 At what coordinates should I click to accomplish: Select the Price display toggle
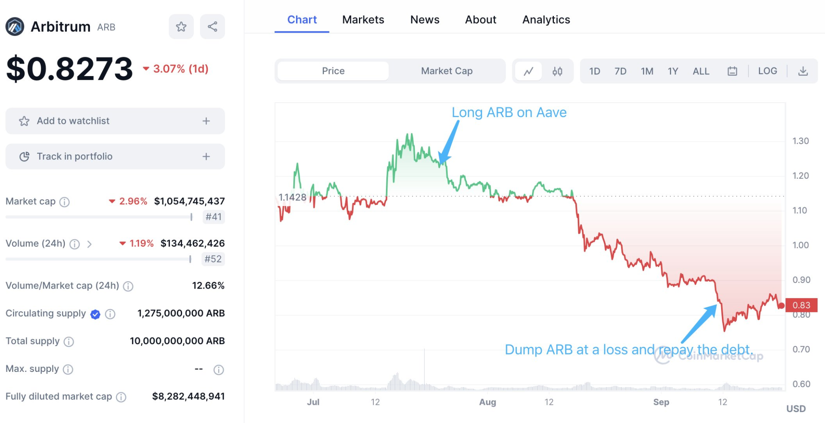point(333,71)
